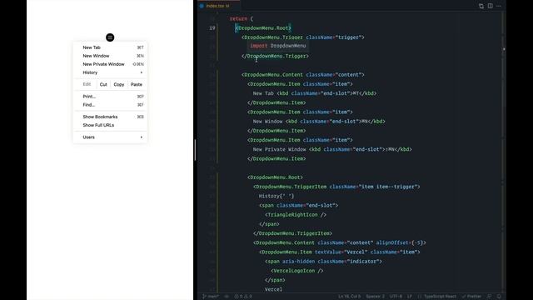
Task: Click the History{' '} code line
Action: tap(276, 196)
